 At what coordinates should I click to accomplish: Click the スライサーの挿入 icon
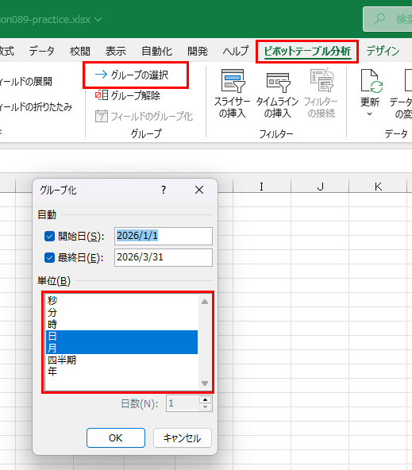(233, 81)
